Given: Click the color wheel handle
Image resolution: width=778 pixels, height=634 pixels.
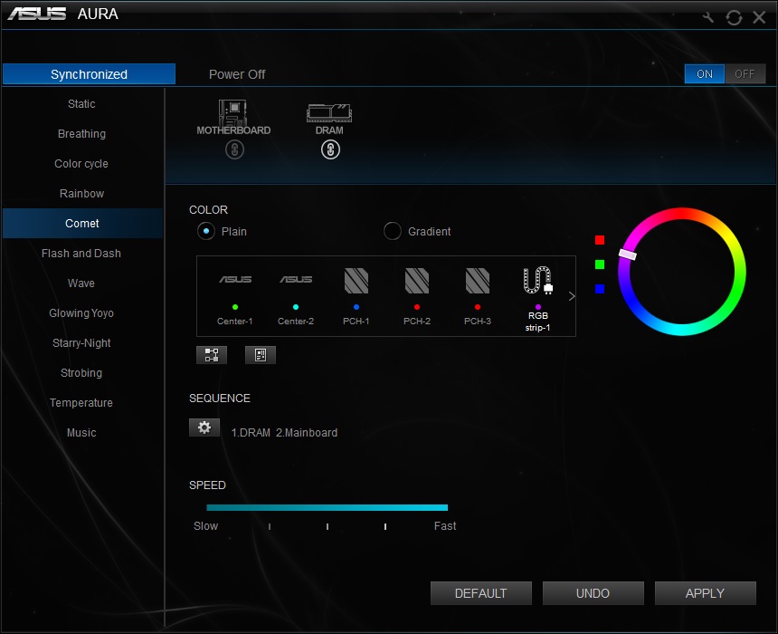Looking at the screenshot, I should [x=628, y=255].
